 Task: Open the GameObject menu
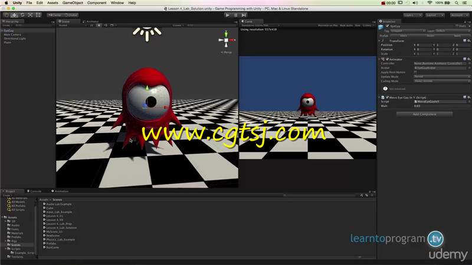73,3
